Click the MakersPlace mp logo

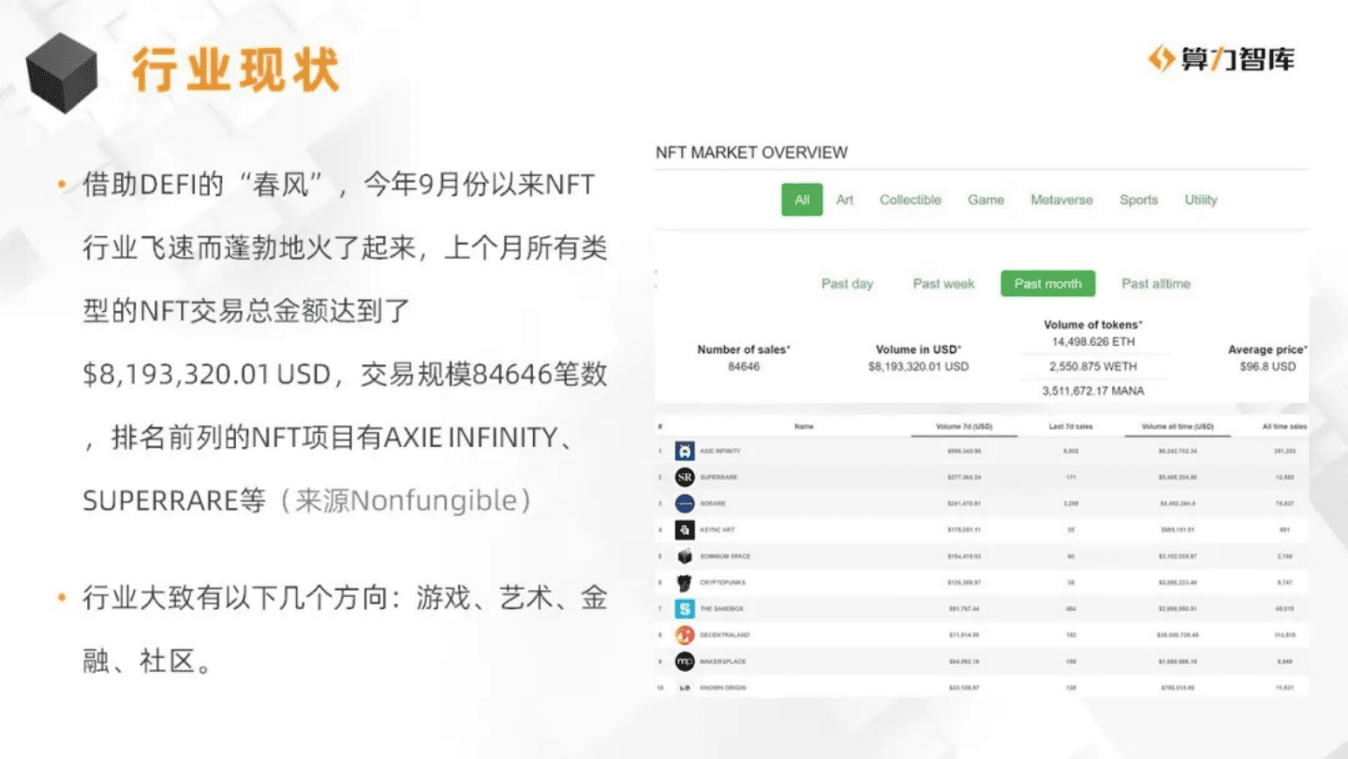[x=684, y=662]
